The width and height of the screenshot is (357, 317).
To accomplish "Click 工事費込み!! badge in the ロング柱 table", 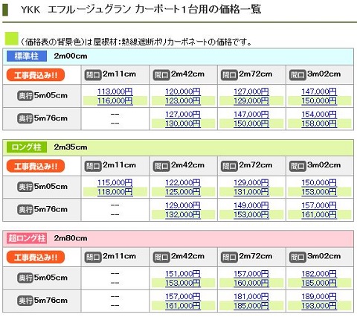I will (36, 166).
